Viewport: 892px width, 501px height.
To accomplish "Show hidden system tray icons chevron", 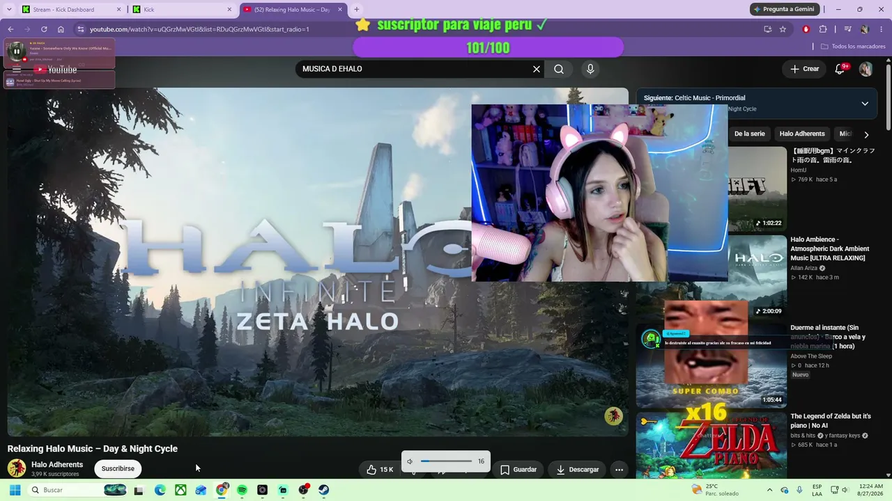I will [769, 490].
